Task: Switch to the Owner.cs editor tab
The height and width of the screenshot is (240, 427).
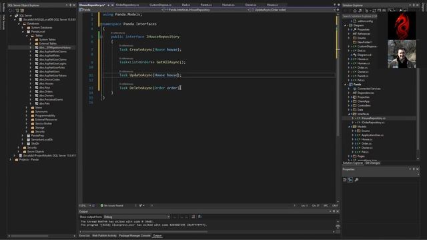Action: point(251,5)
